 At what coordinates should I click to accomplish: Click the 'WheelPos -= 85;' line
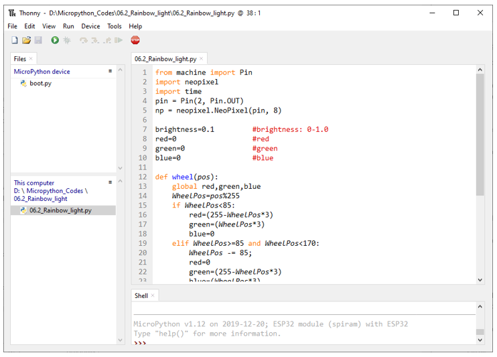pos(220,253)
